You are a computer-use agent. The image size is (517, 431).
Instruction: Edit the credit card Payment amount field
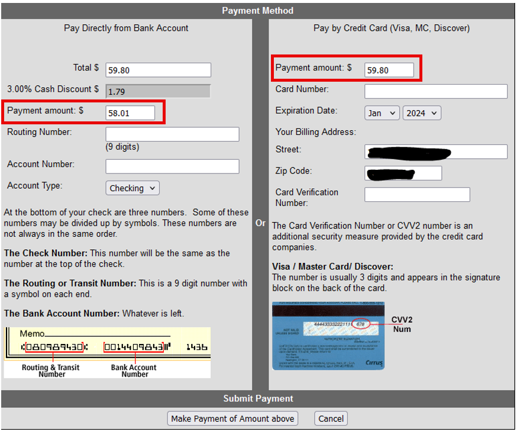pos(389,70)
